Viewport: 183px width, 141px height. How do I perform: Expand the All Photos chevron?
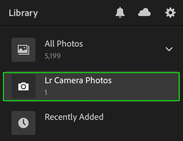coord(169,49)
